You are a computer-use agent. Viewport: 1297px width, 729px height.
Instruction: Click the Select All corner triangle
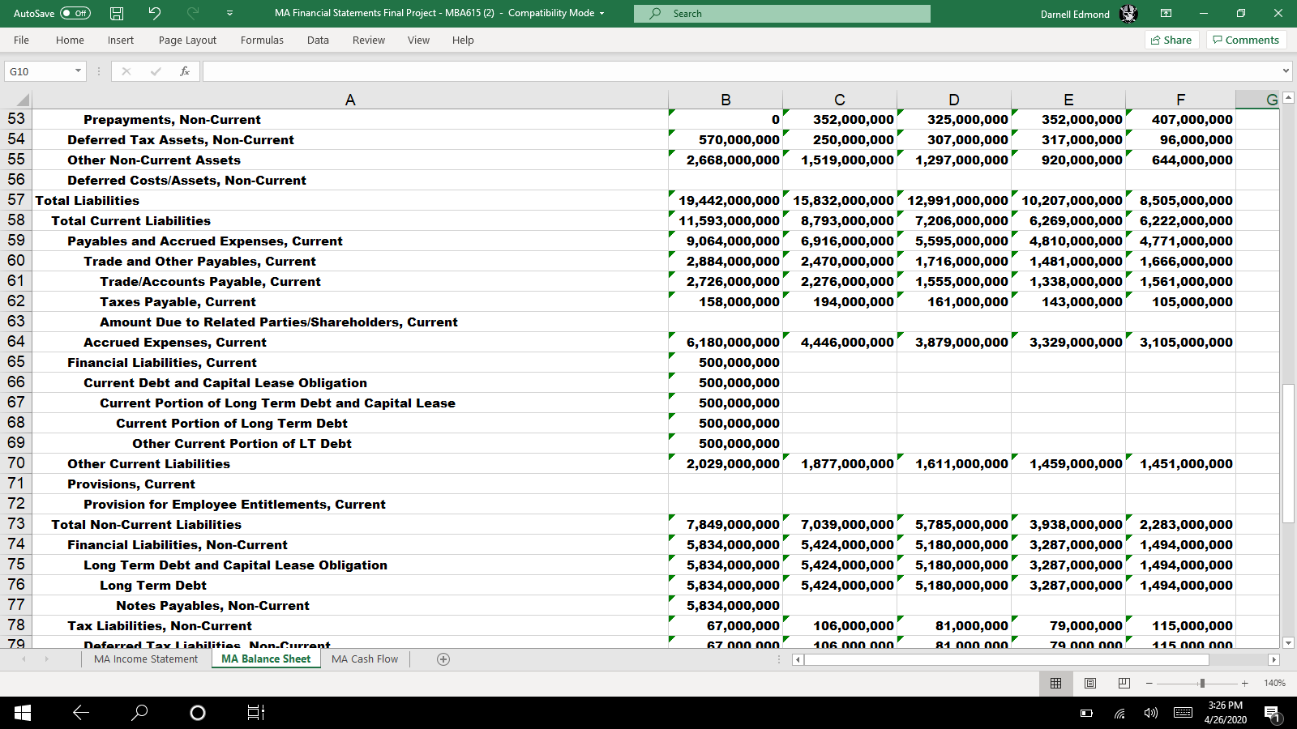[x=23, y=100]
